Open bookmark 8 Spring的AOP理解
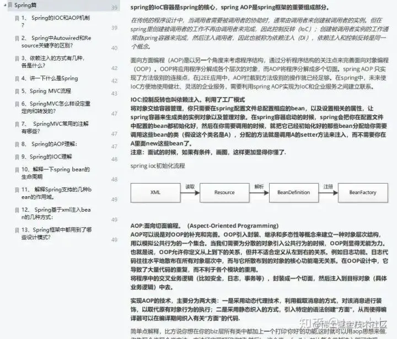The width and height of the screenshot is (397, 339). tap(49, 144)
